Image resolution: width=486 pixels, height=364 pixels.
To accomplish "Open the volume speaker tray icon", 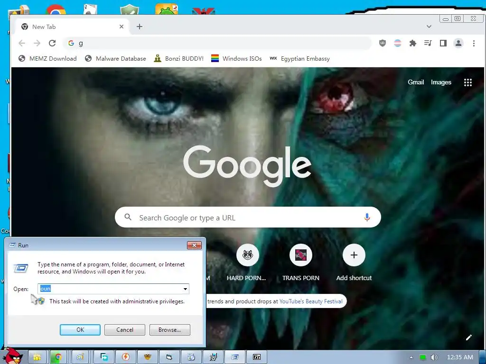I will point(434,357).
